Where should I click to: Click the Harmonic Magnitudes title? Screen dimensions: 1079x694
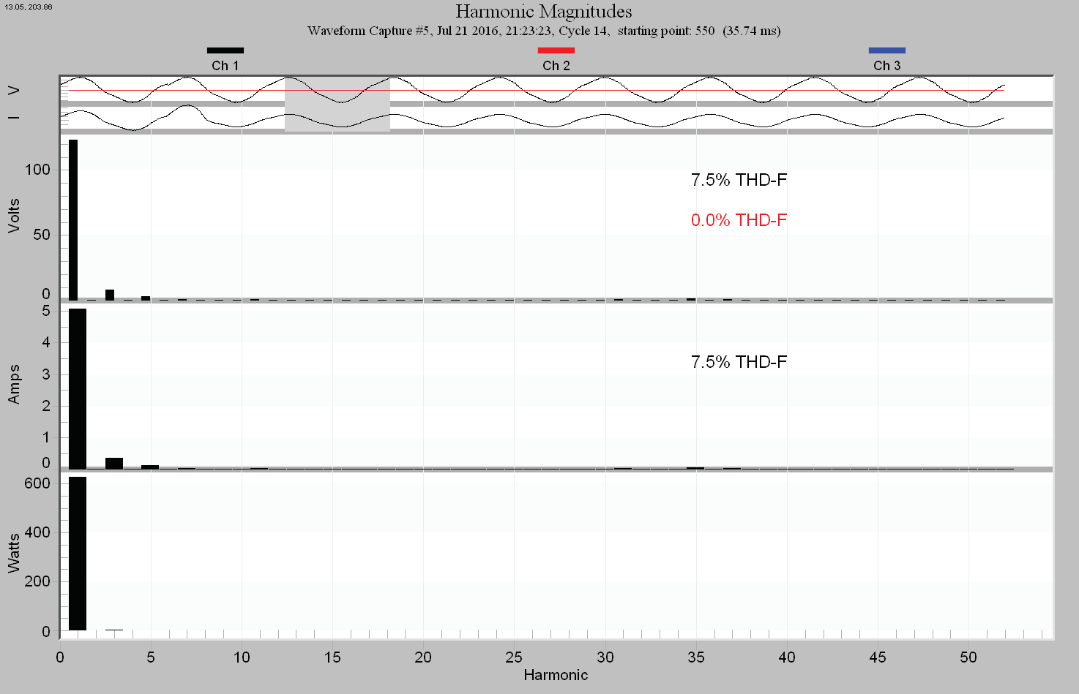point(543,12)
